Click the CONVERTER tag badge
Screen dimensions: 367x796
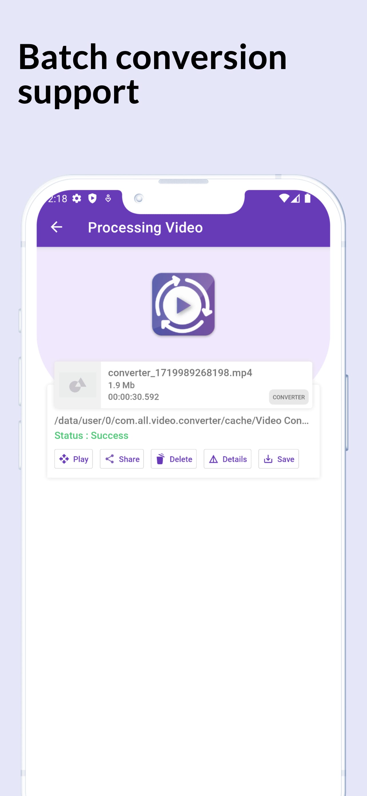[x=289, y=397]
